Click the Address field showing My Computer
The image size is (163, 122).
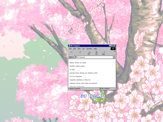coord(94,57)
